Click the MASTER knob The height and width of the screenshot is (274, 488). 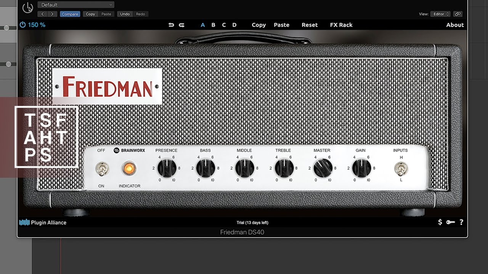click(323, 168)
